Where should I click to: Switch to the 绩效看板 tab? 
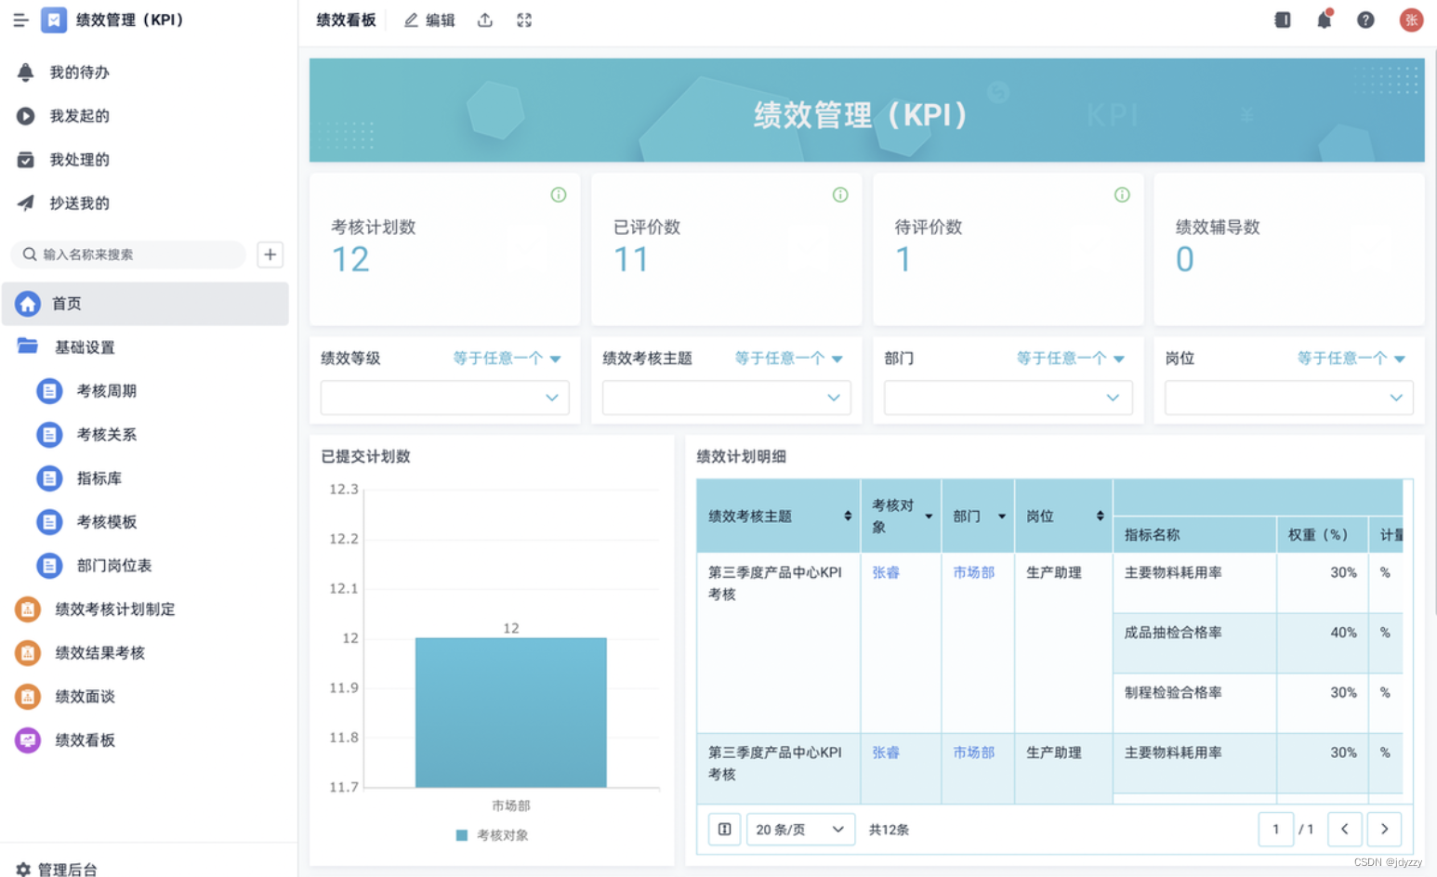coord(345,20)
